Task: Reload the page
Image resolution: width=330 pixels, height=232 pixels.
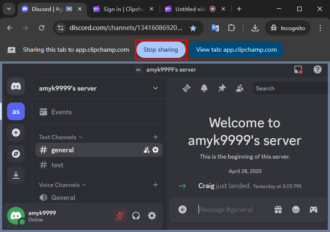Action: point(42,28)
